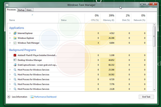161x107 pixels.
Task: Click the scrollbar up arrow
Action: pos(154,25)
